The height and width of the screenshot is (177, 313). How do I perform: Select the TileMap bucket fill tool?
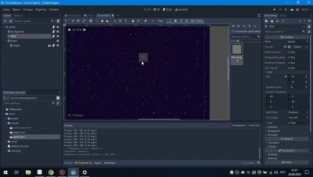point(176,21)
